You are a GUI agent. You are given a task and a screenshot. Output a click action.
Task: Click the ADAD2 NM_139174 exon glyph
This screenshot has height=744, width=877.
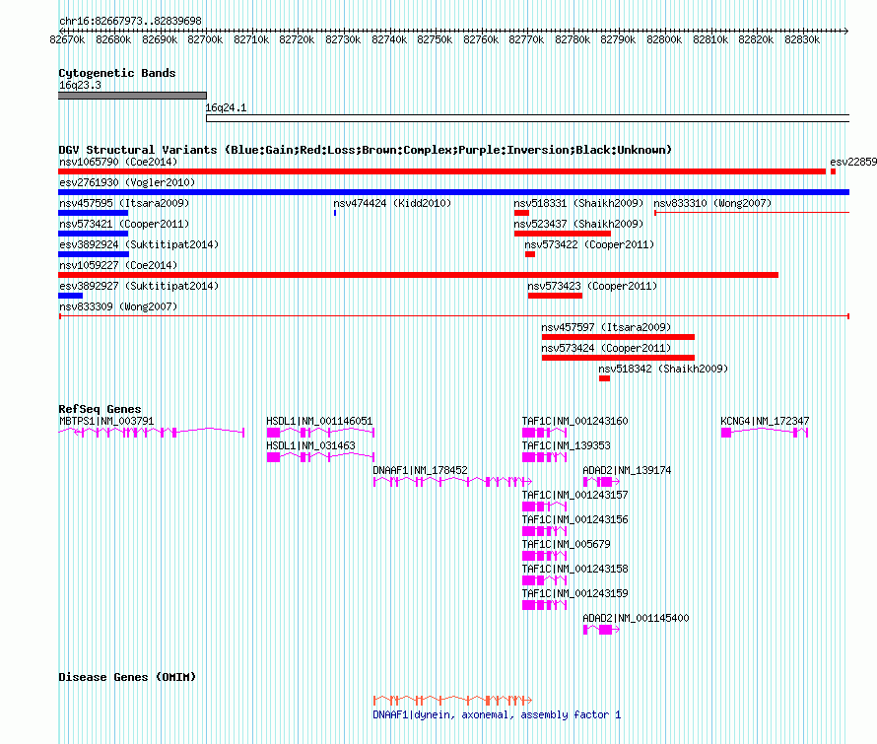click(x=601, y=481)
